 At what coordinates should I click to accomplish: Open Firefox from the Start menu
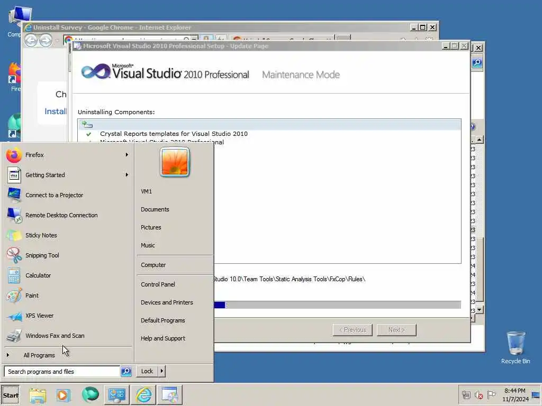coord(67,155)
